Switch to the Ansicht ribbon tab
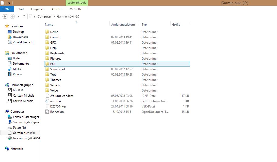This screenshot has width=277, height=162. click(56, 9)
